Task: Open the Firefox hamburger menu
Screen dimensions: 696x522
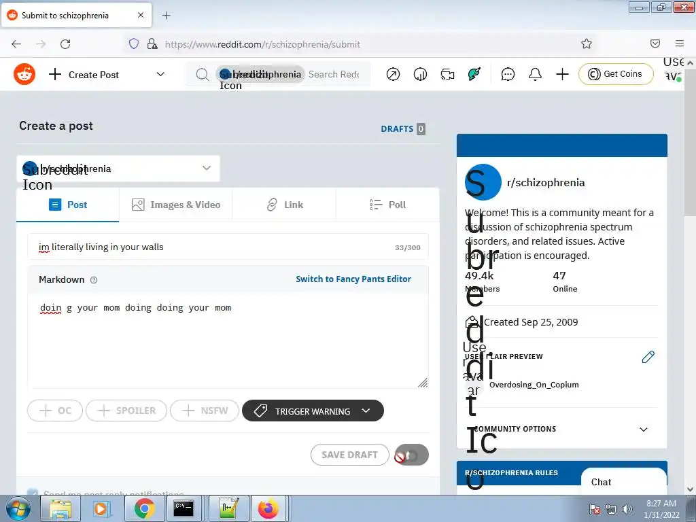Action: click(x=679, y=43)
